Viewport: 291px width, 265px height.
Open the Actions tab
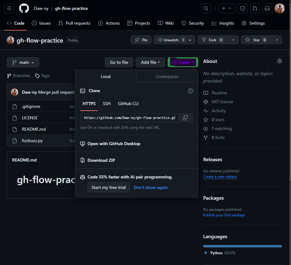pyautogui.click(x=109, y=23)
